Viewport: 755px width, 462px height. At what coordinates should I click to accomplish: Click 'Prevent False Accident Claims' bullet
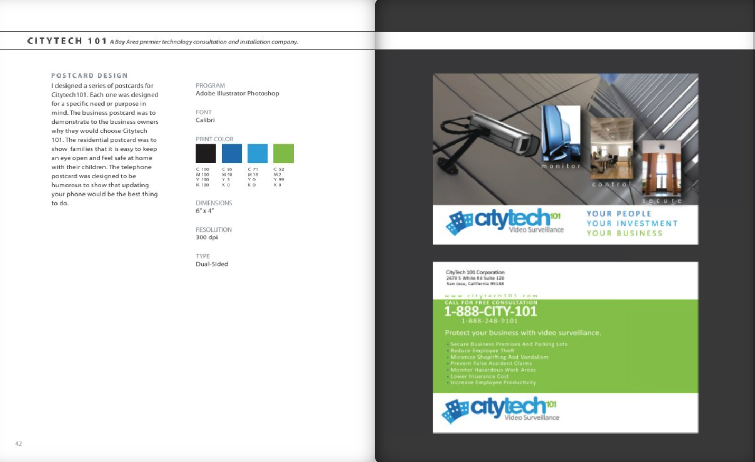tap(491, 363)
